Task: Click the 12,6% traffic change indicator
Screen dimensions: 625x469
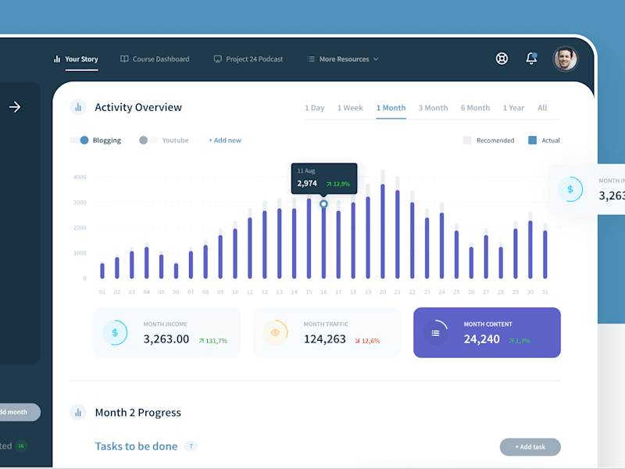Action: pos(367,341)
